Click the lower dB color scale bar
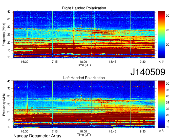The width and height of the screenshot is (172, 139). point(161,104)
